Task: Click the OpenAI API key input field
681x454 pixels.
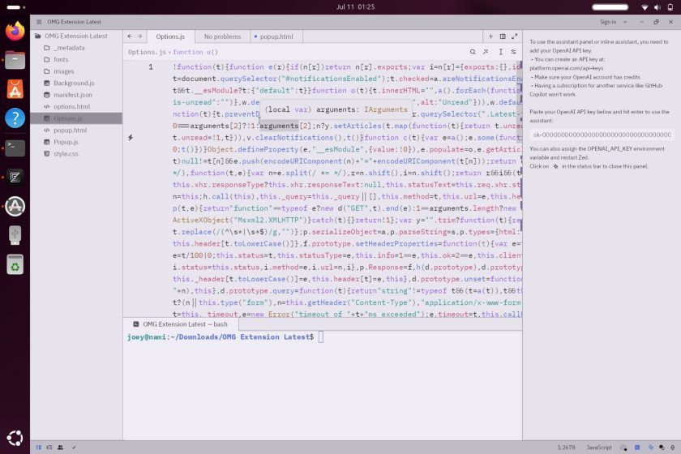Action: point(601,135)
